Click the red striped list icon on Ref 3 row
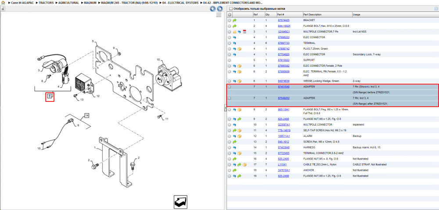 point(244,32)
